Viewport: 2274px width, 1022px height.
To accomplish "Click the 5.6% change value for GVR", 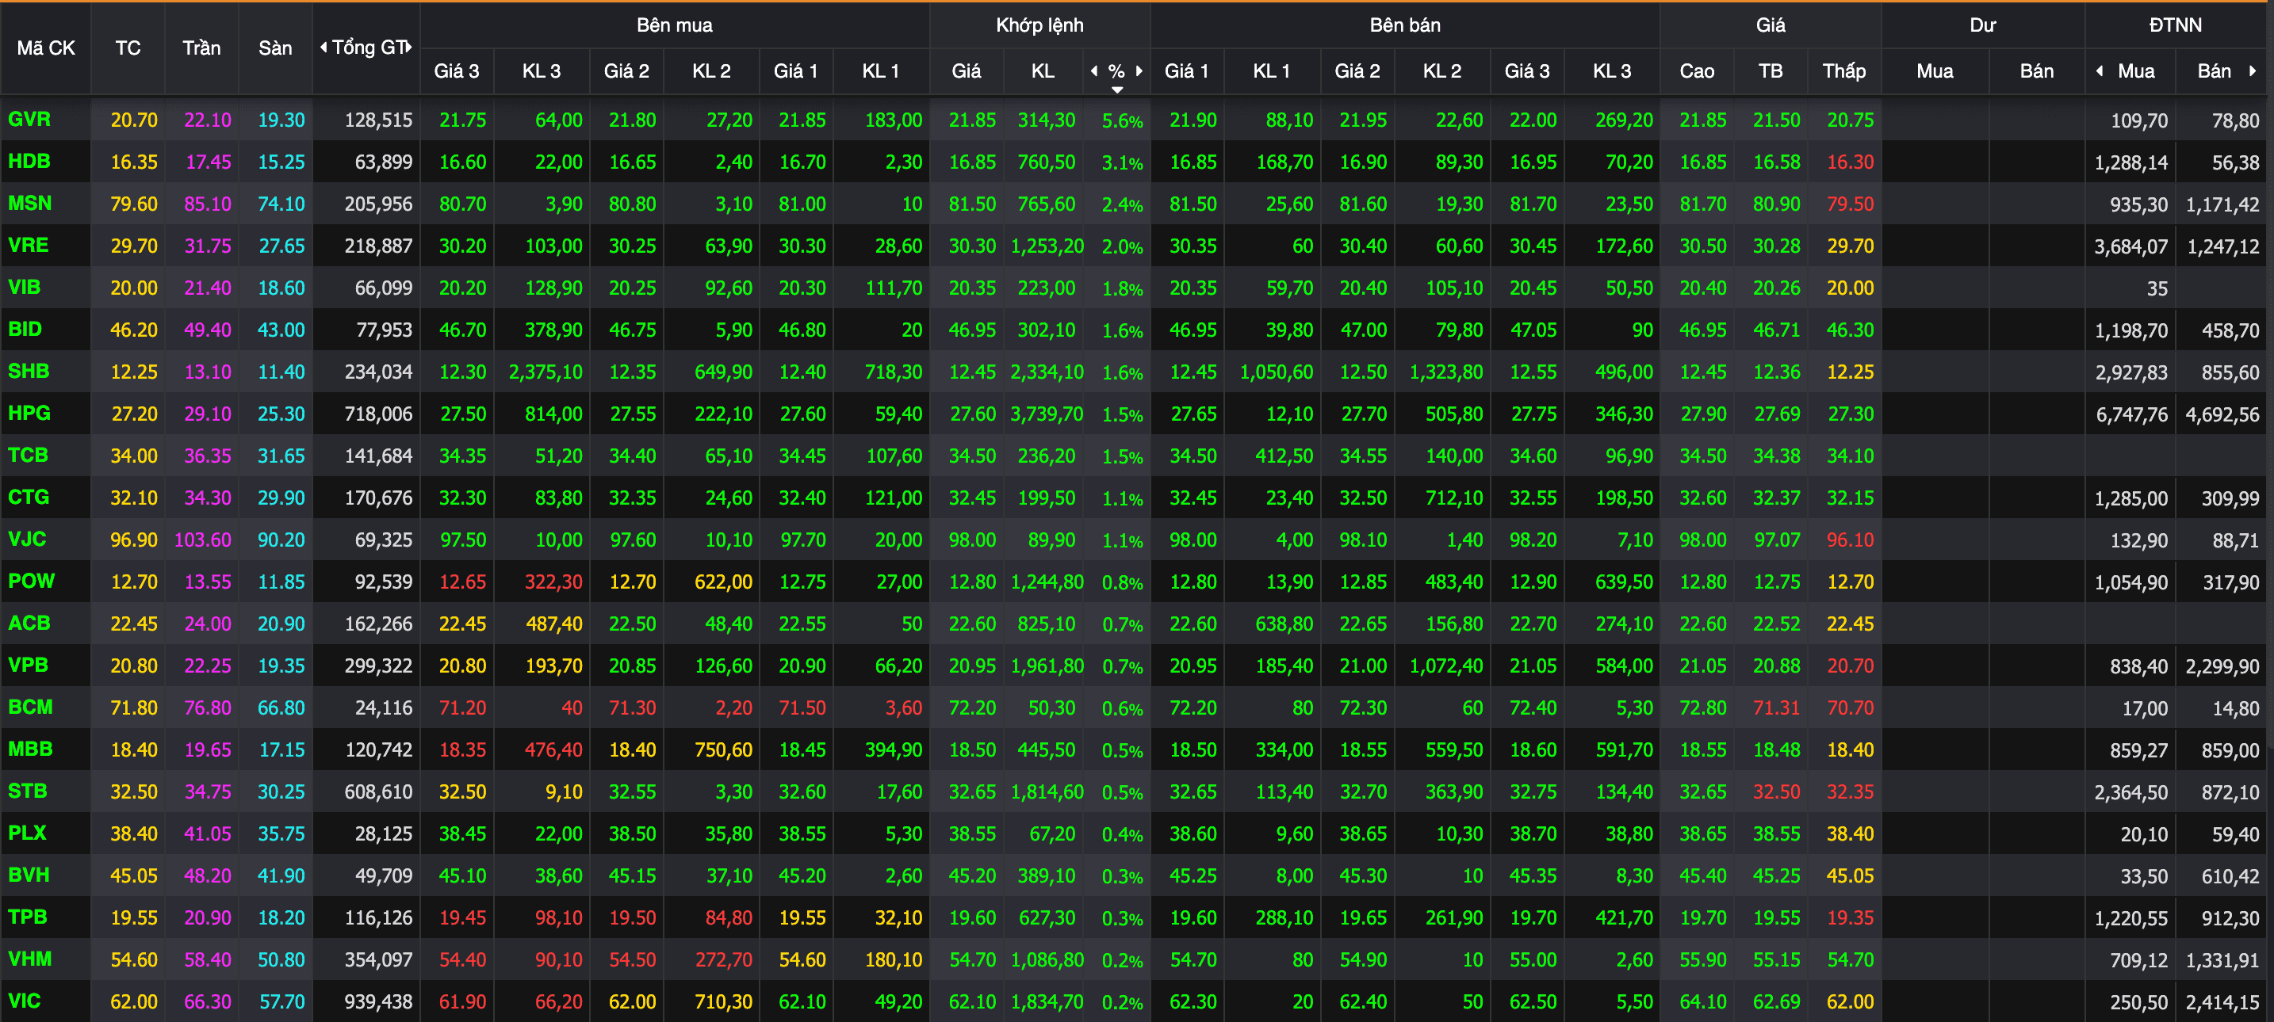I will [1122, 120].
